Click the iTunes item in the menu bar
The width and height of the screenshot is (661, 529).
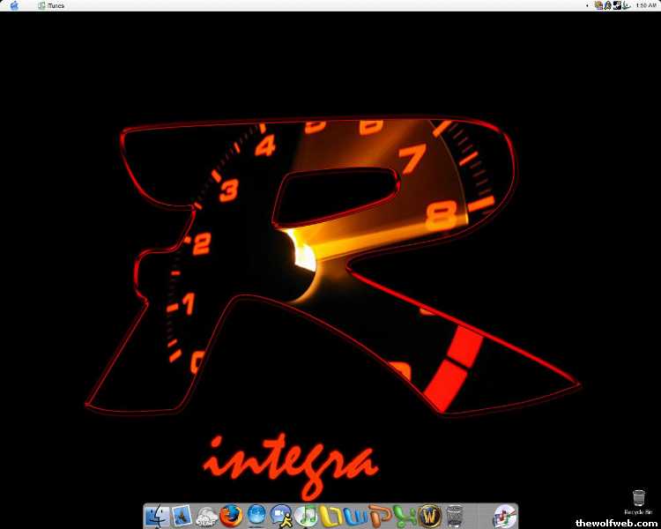(x=51, y=5)
